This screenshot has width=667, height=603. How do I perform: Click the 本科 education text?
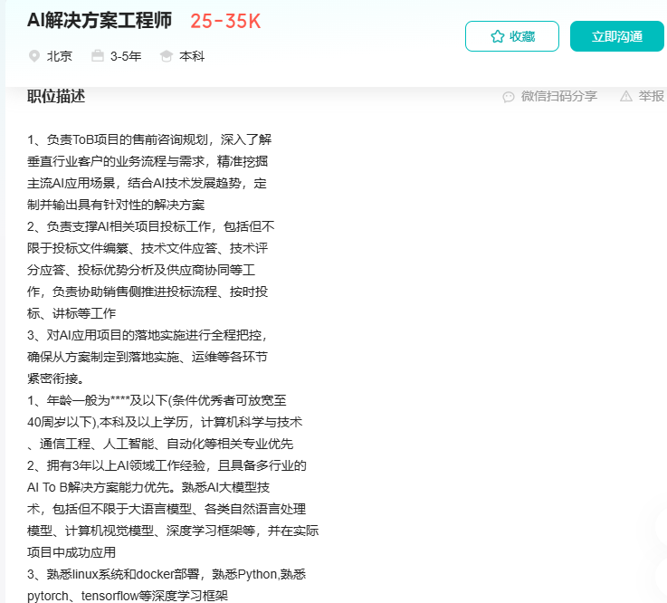[x=192, y=56]
